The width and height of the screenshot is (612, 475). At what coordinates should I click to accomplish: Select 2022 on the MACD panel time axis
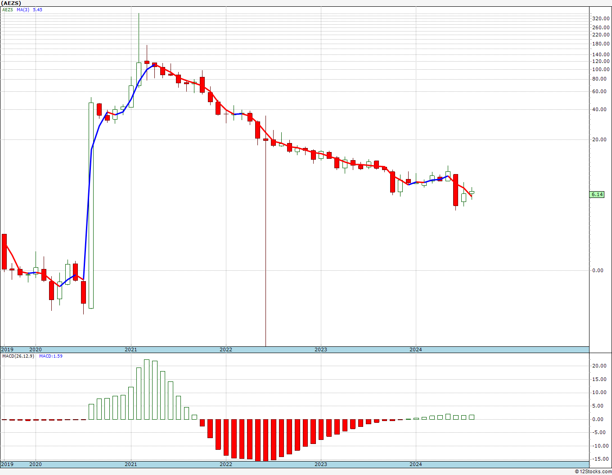pyautogui.click(x=225, y=464)
